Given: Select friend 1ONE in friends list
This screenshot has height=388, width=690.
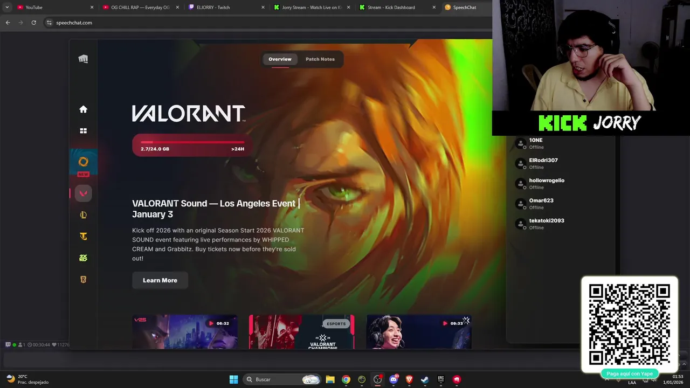Looking at the screenshot, I should point(561,143).
